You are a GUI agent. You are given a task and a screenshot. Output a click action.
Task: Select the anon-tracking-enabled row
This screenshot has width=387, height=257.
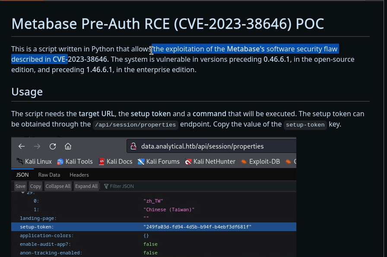pyautogui.click(x=153, y=253)
